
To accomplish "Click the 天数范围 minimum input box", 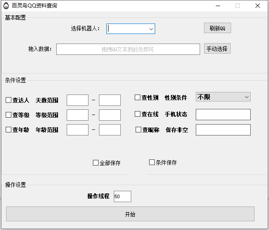I will pos(78,100).
